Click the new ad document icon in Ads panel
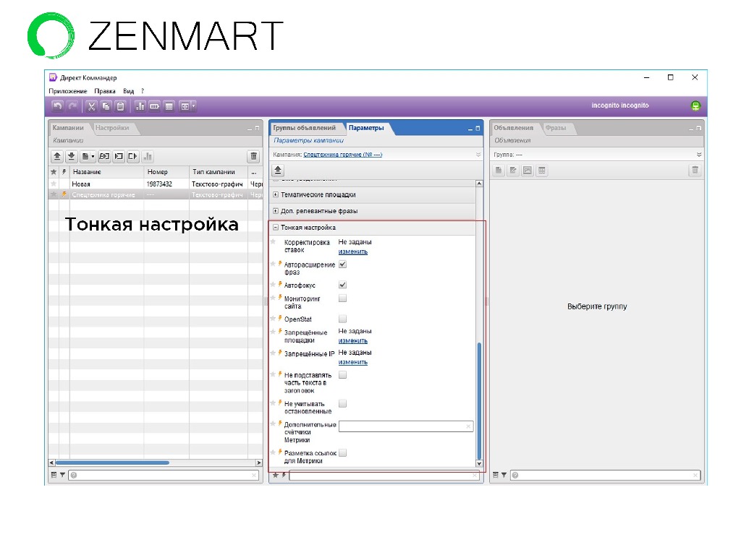 tap(499, 171)
